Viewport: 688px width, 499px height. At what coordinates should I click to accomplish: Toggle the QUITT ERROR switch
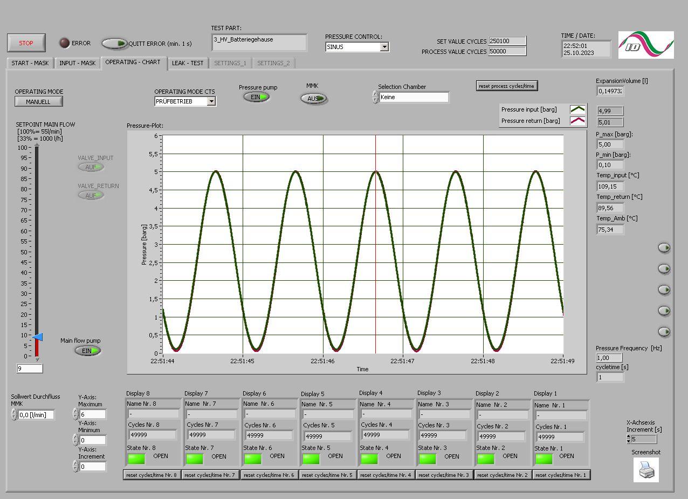114,44
